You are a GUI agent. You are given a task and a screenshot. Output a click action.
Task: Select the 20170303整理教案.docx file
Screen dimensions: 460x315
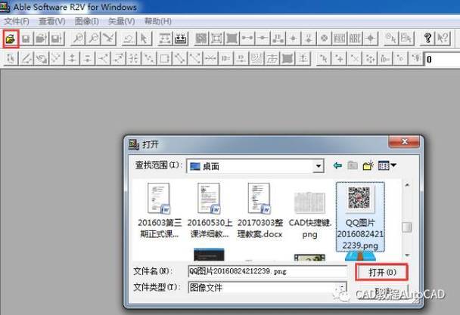click(259, 211)
